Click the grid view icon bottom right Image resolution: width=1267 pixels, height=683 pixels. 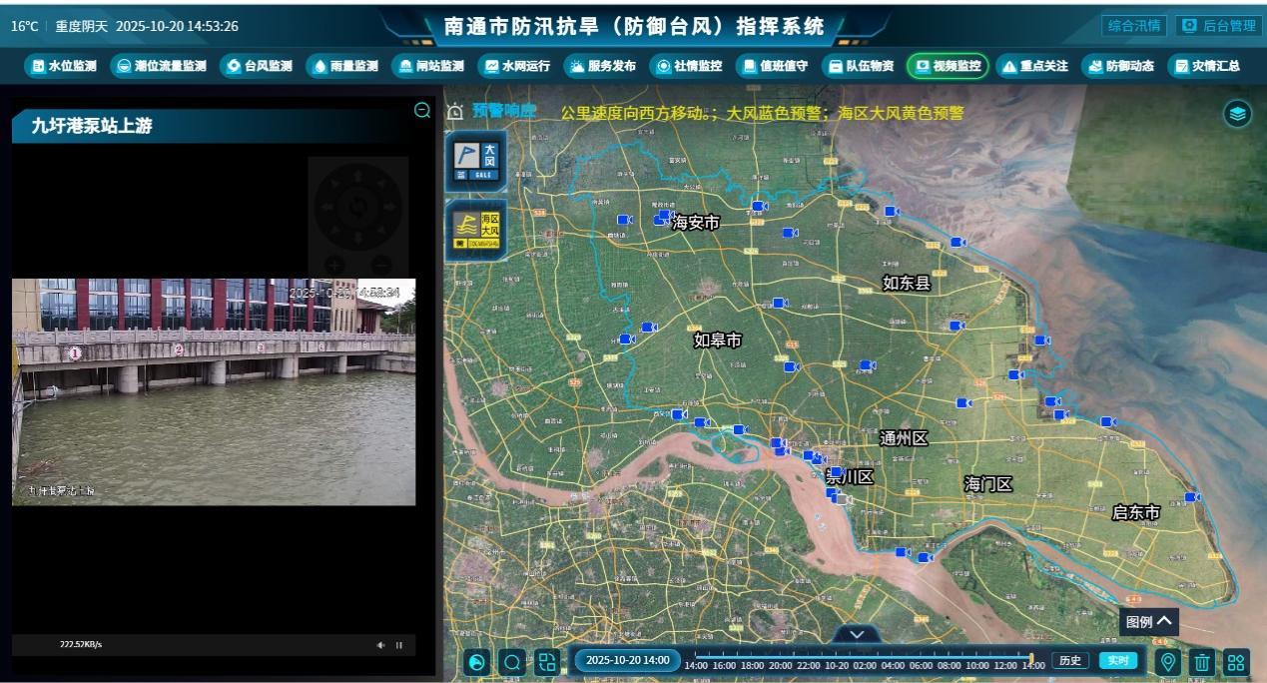1236,661
